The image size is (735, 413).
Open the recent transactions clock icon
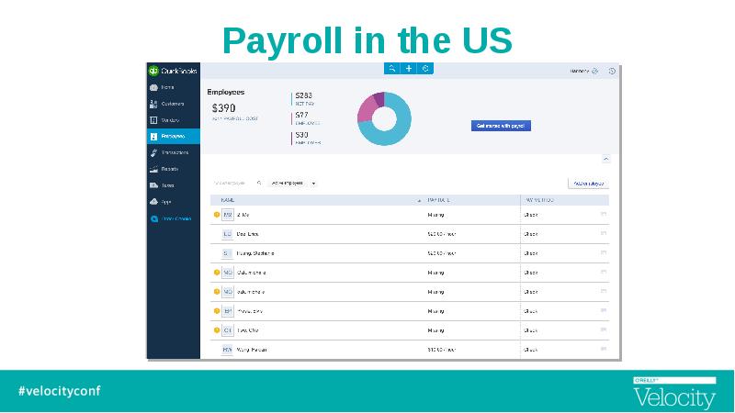(x=425, y=69)
